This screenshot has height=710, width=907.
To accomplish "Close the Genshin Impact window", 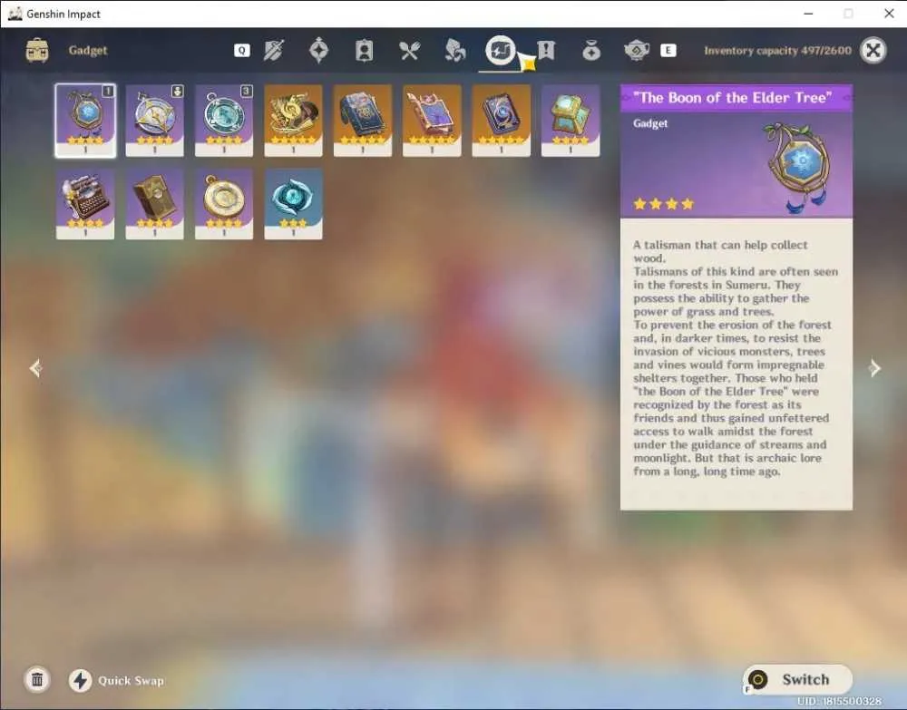I will point(889,14).
